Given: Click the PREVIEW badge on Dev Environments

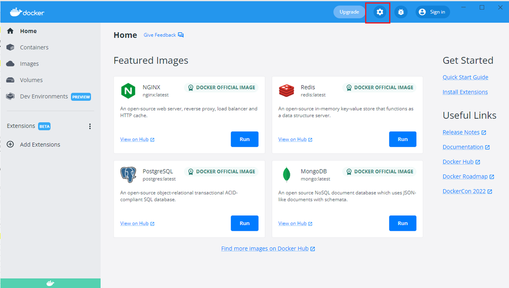Looking at the screenshot, I should click(x=81, y=97).
